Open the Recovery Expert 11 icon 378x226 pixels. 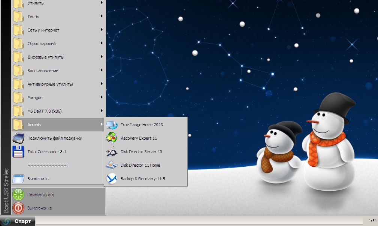112,138
